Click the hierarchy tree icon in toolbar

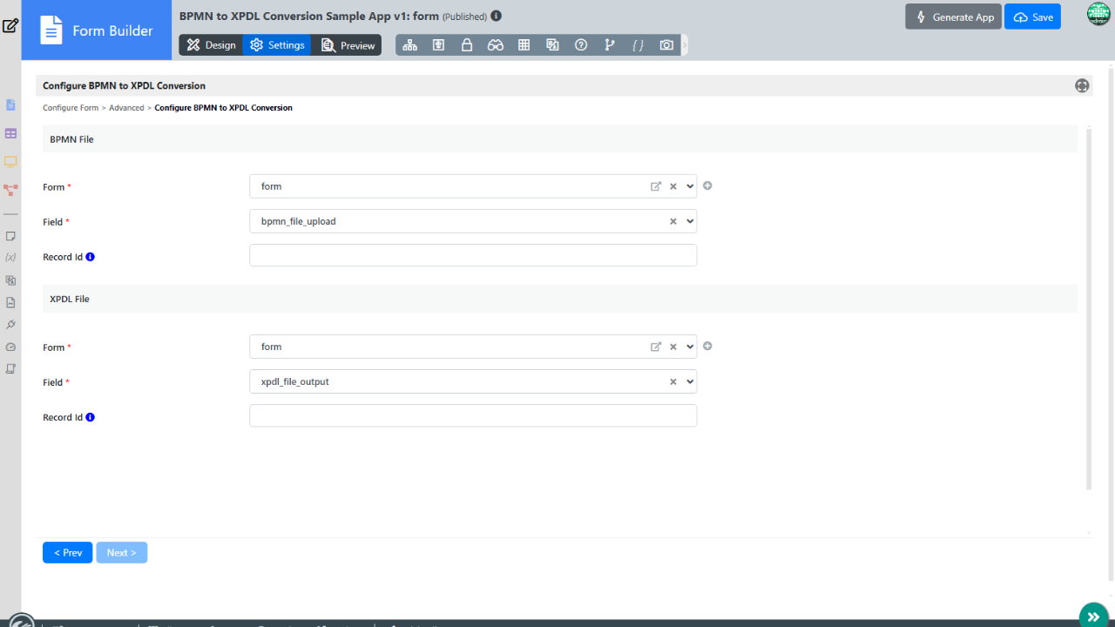[x=410, y=45]
